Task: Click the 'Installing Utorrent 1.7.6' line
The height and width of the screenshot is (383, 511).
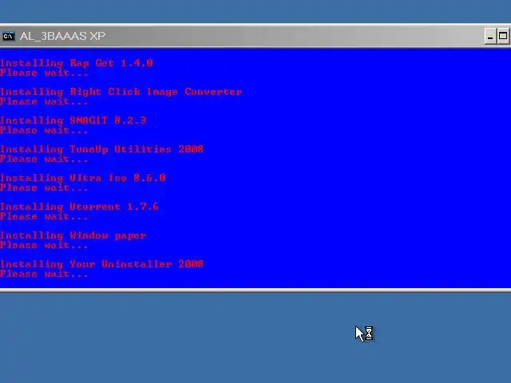Action: pyautogui.click(x=79, y=206)
